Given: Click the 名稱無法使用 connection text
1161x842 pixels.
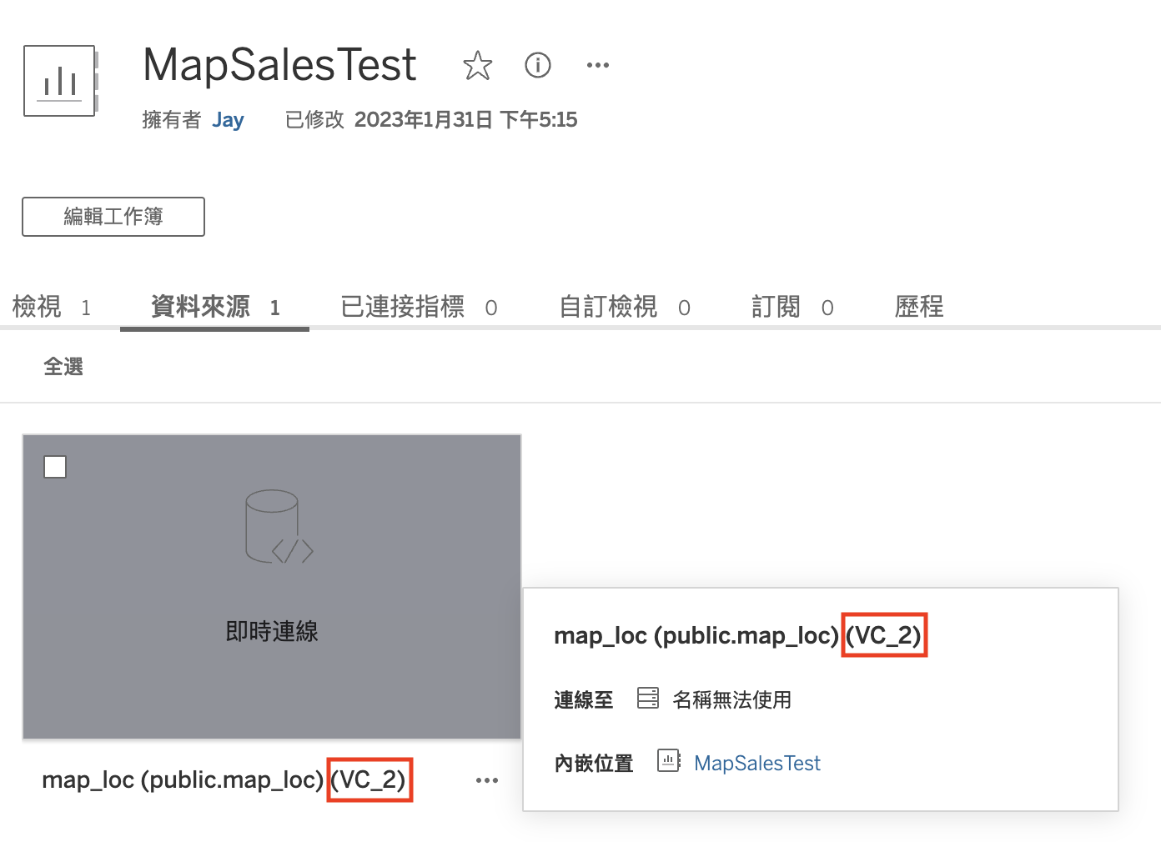Looking at the screenshot, I should pyautogui.click(x=732, y=699).
